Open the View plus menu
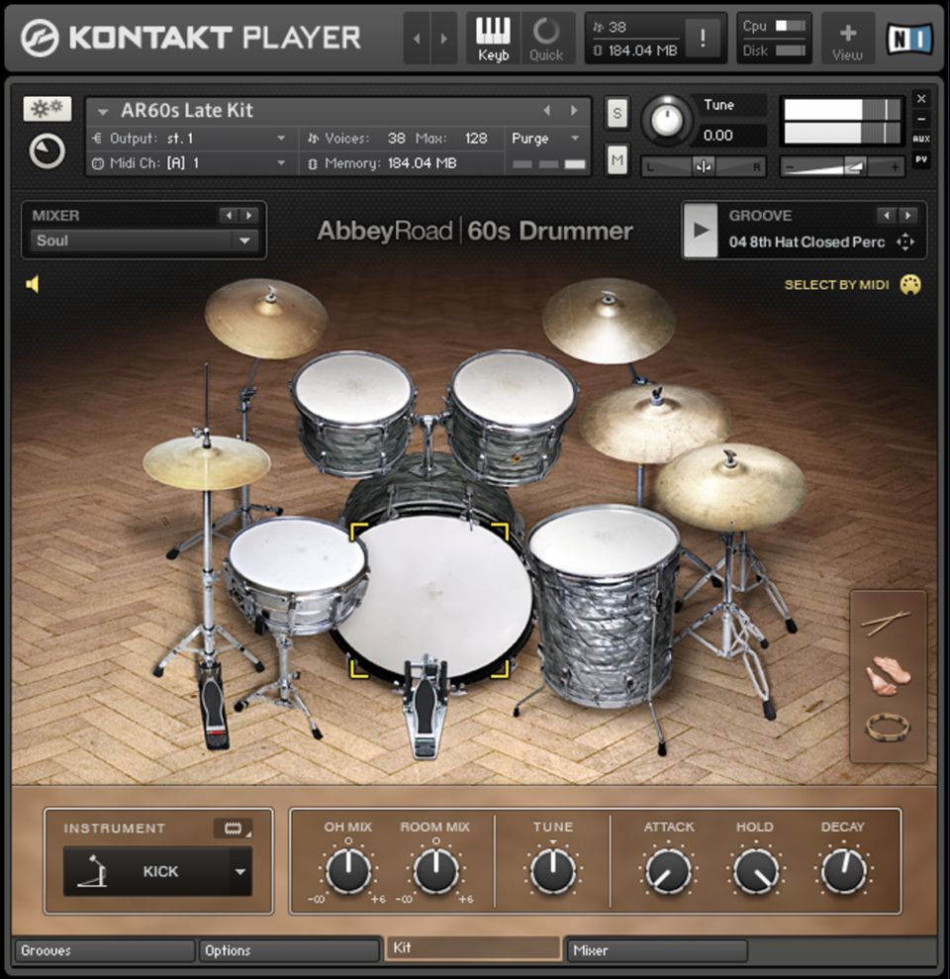Screen dimensions: 950x979 [x=847, y=39]
